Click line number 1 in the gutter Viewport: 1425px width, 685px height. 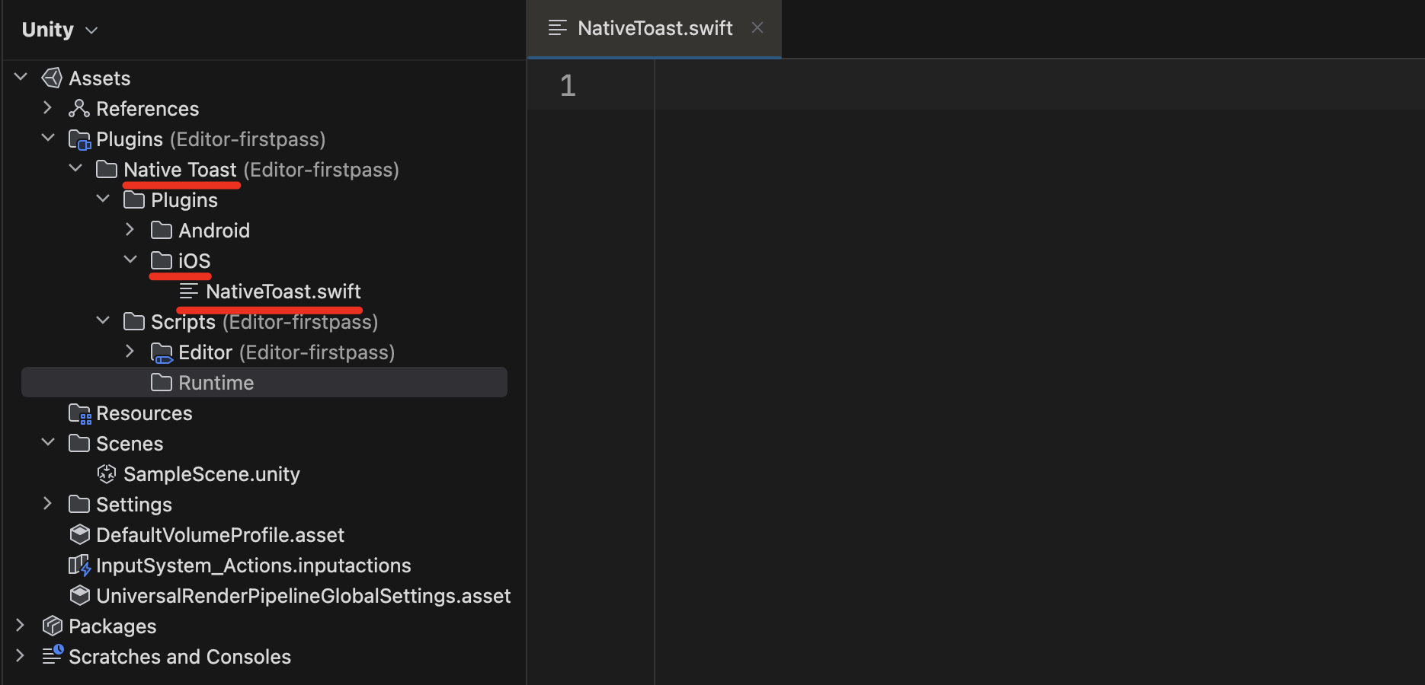coord(568,85)
